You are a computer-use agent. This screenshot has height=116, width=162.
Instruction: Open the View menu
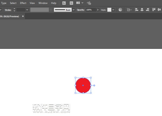click(x=32, y=3)
